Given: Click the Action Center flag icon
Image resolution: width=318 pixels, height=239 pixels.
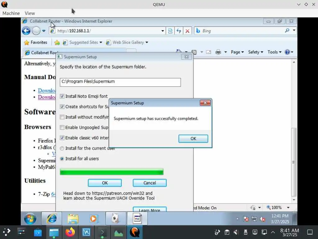Looking at the screenshot, I should (246, 219).
